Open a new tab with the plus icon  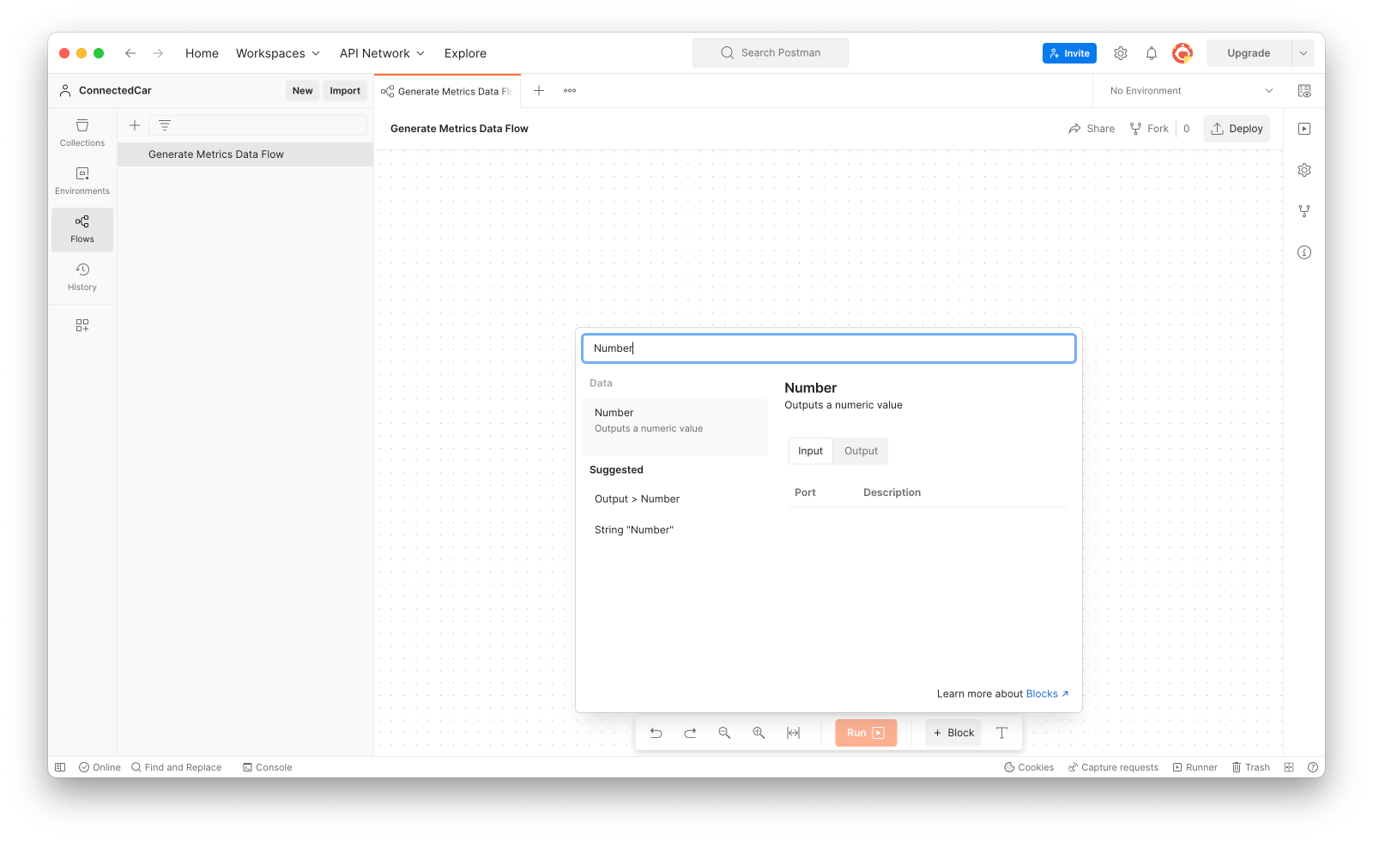[x=539, y=91]
